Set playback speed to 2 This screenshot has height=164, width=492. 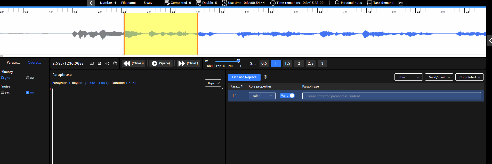[299, 63]
